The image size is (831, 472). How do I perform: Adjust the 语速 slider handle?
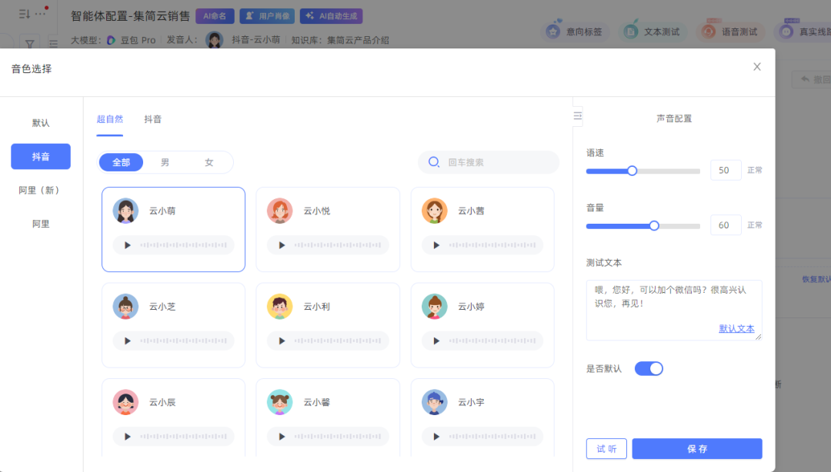pyautogui.click(x=632, y=171)
